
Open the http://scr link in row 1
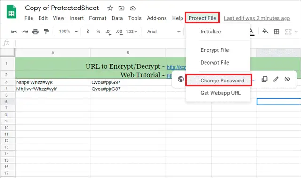(176, 67)
